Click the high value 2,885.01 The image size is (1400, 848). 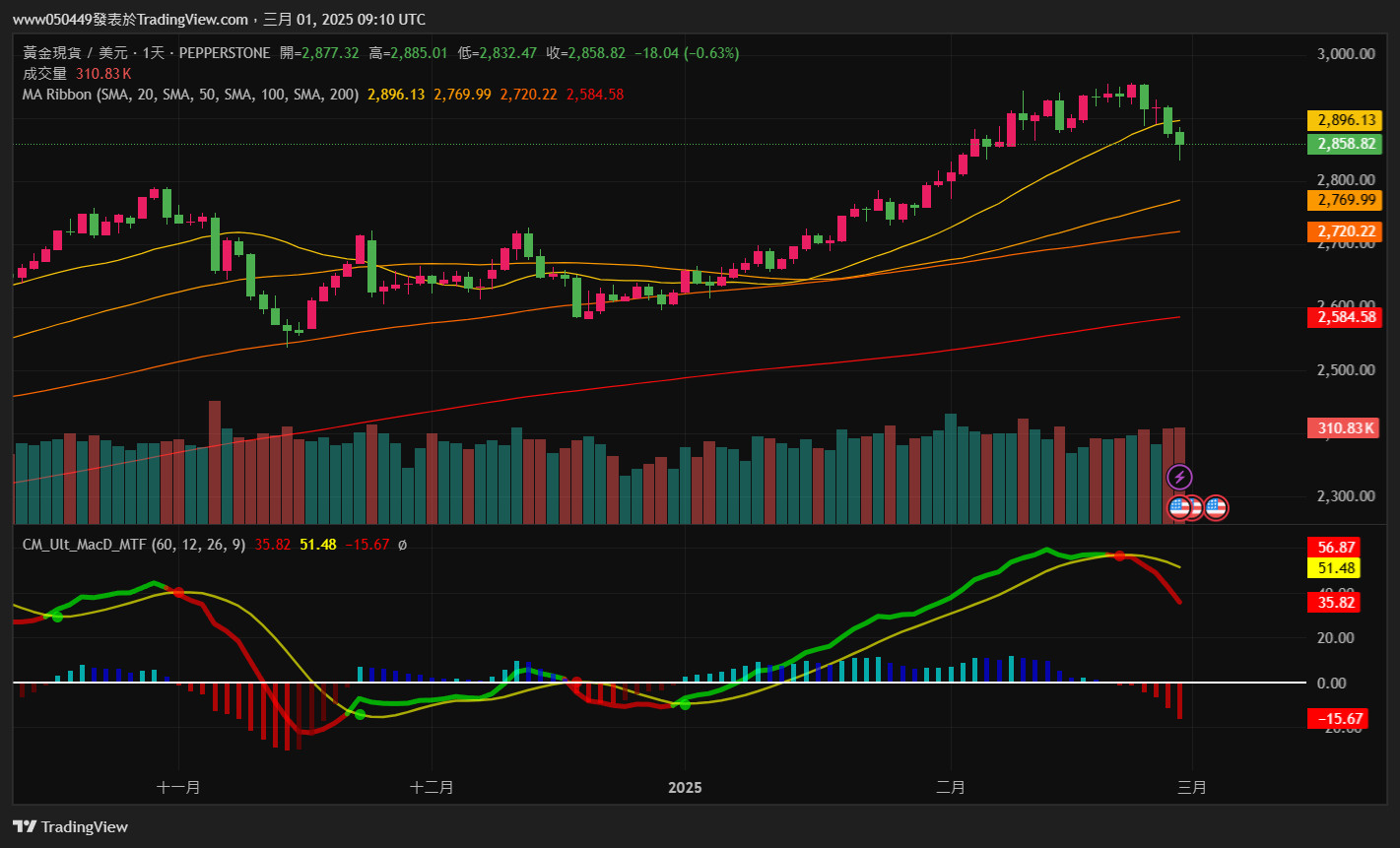(x=419, y=52)
